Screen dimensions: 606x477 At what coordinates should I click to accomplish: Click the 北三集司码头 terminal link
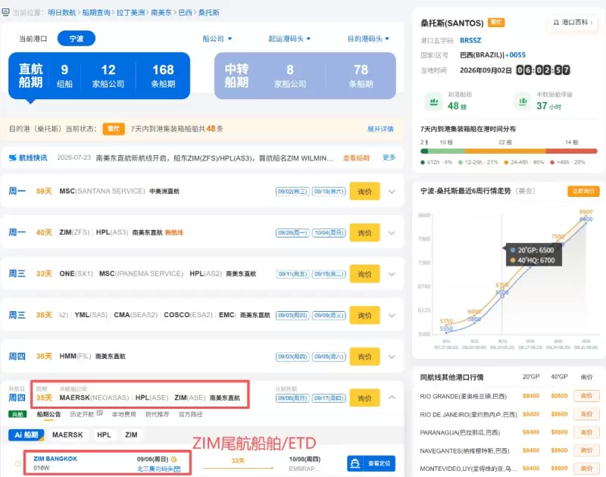coord(155,469)
